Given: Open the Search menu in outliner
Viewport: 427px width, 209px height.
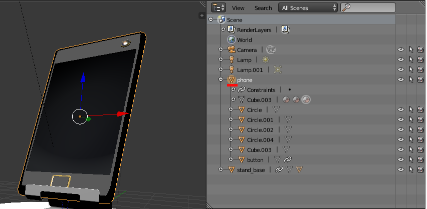Looking at the screenshot, I should 263,8.
